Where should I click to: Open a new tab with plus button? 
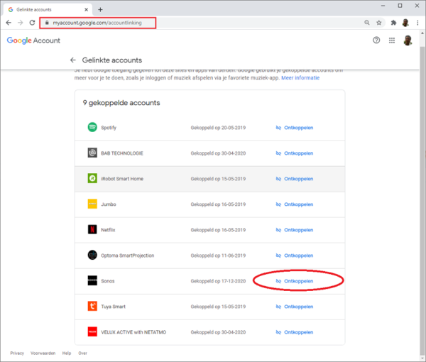point(100,9)
